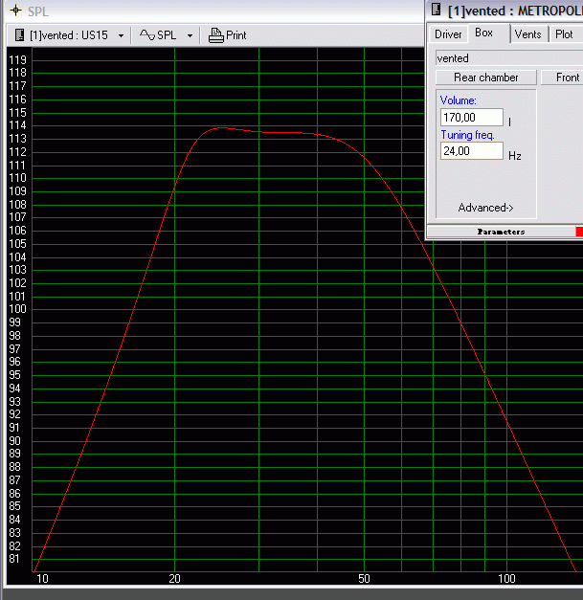583x600 pixels.
Task: Click the printer icon in the toolbar
Action: click(215, 35)
